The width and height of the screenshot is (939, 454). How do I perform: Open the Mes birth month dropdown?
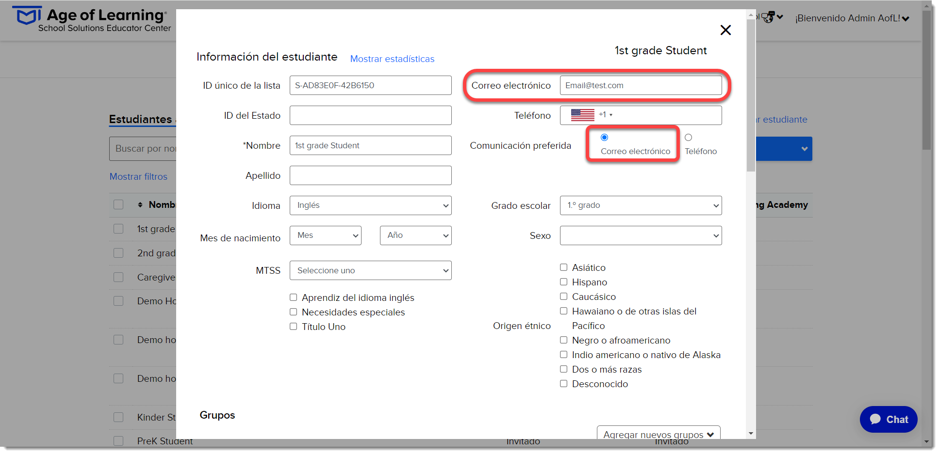[x=326, y=235]
